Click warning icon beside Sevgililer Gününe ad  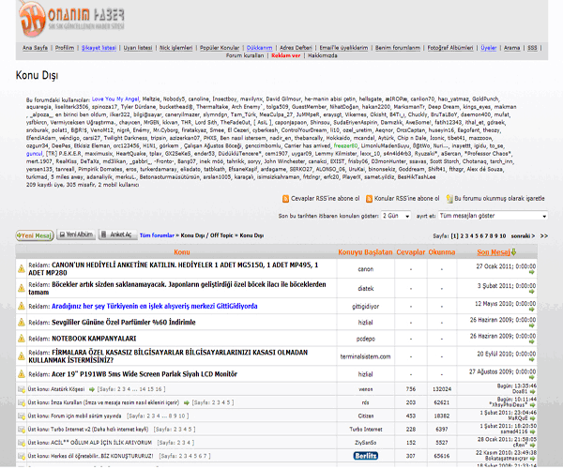pos(22,322)
